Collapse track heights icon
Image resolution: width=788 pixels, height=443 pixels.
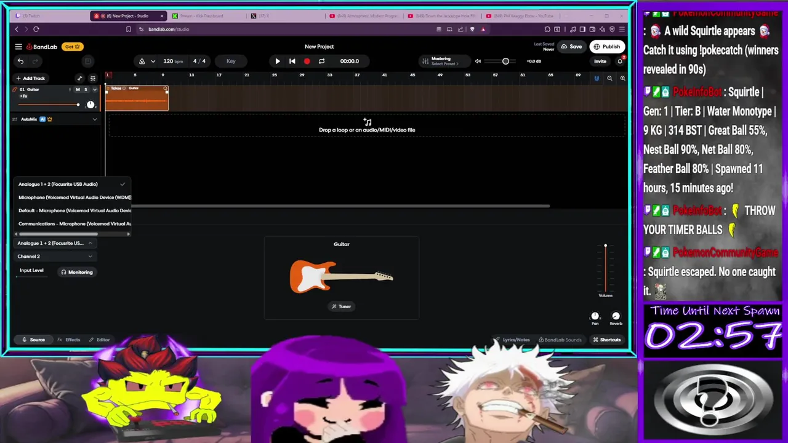pos(93,78)
